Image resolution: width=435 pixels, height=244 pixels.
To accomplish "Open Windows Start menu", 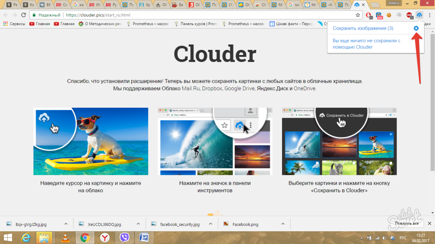I will (x=8, y=237).
